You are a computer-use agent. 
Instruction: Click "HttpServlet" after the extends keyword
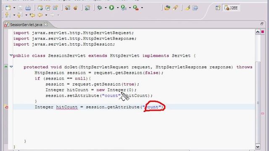pos(124,56)
